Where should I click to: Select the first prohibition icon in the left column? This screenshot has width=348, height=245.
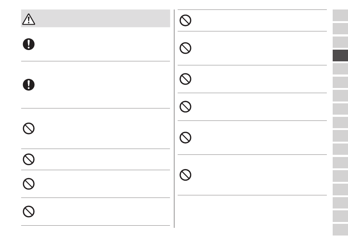coord(28,129)
